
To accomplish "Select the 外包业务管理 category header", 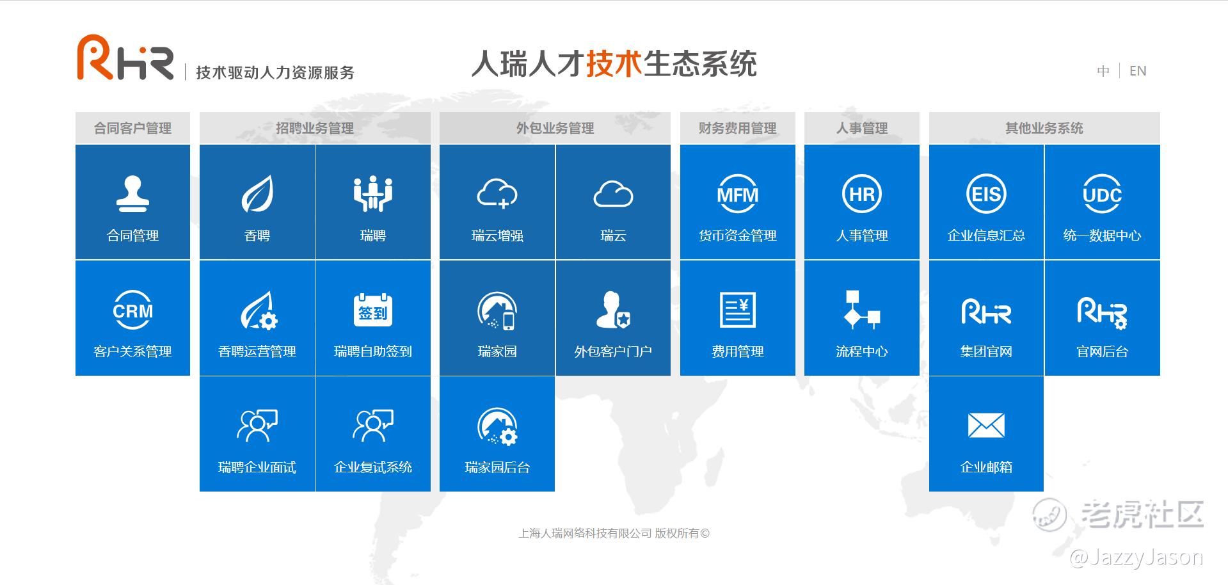I will point(555,128).
